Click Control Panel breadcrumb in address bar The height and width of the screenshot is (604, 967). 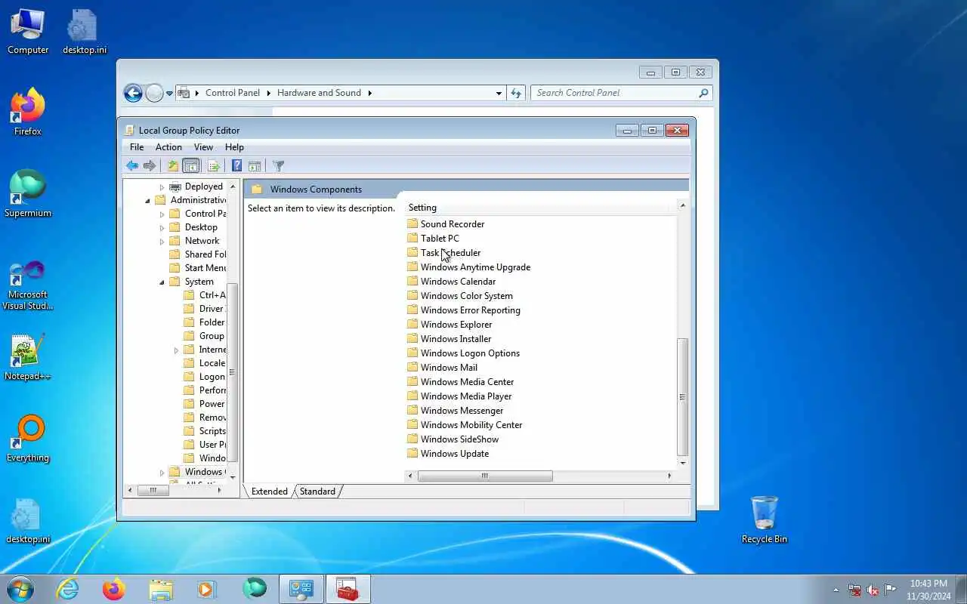coord(233,93)
